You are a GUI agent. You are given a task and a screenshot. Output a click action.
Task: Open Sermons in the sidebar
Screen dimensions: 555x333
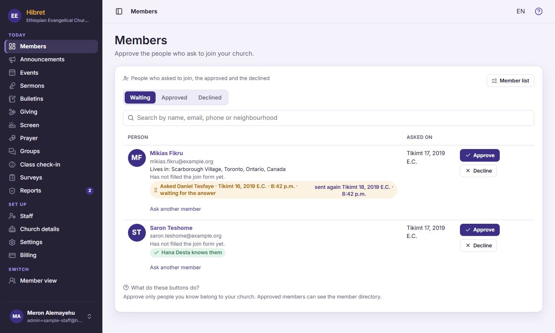pos(51,86)
